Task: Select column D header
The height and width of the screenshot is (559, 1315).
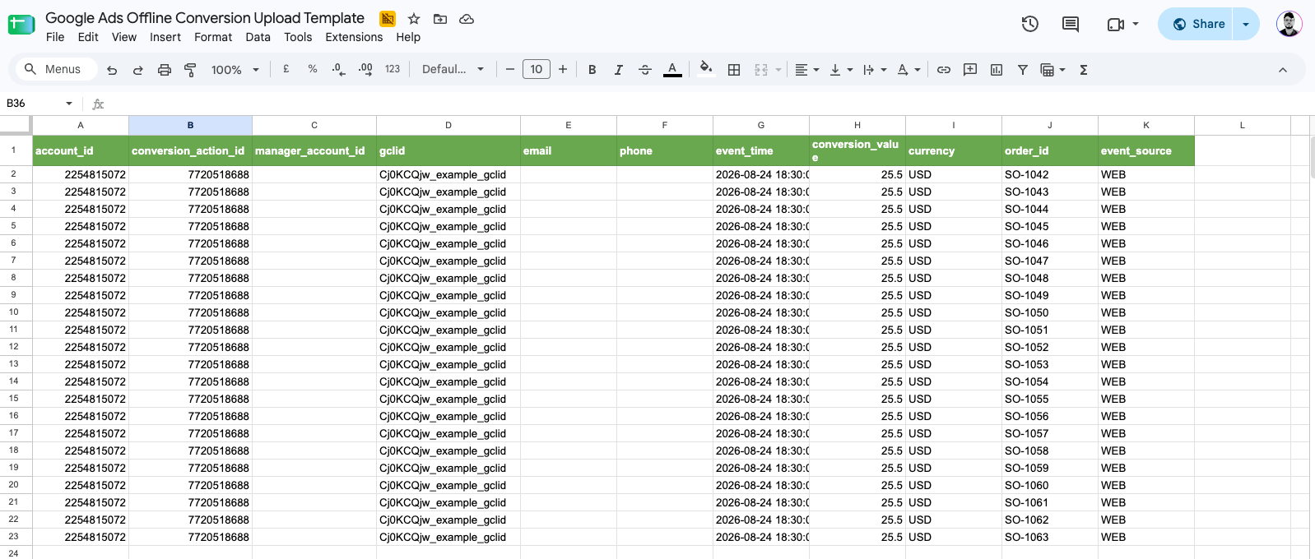Action: click(x=448, y=125)
